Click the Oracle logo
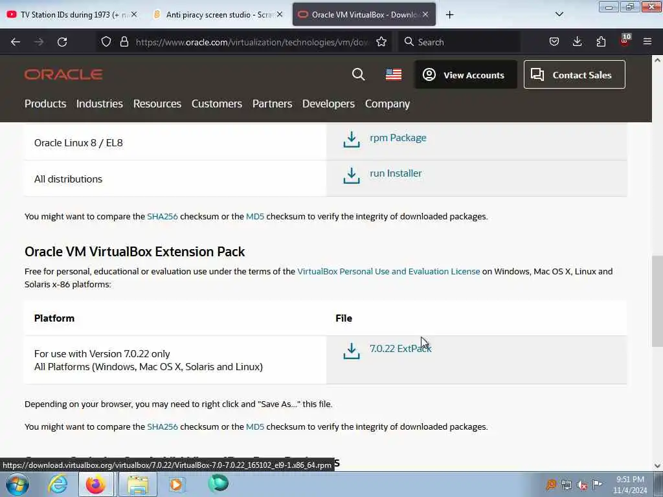 coord(63,75)
